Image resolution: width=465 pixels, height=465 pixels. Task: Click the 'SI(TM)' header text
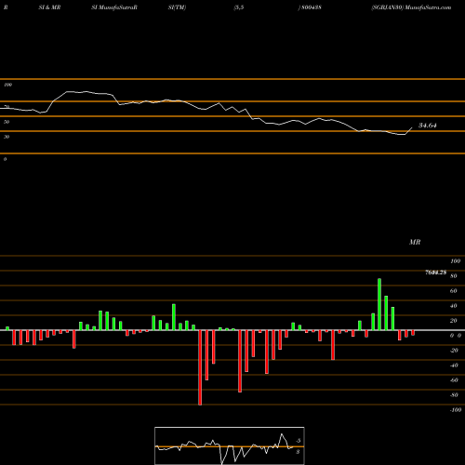click(177, 7)
